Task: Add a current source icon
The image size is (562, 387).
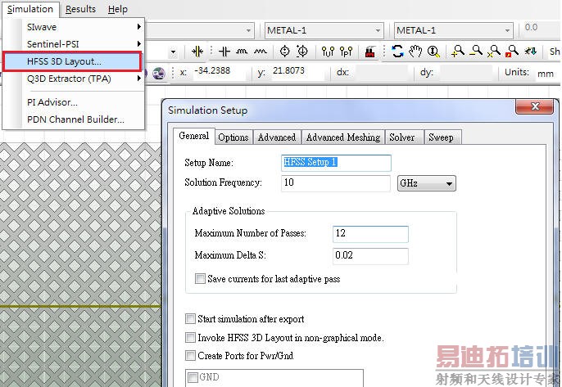Action: (x=302, y=52)
